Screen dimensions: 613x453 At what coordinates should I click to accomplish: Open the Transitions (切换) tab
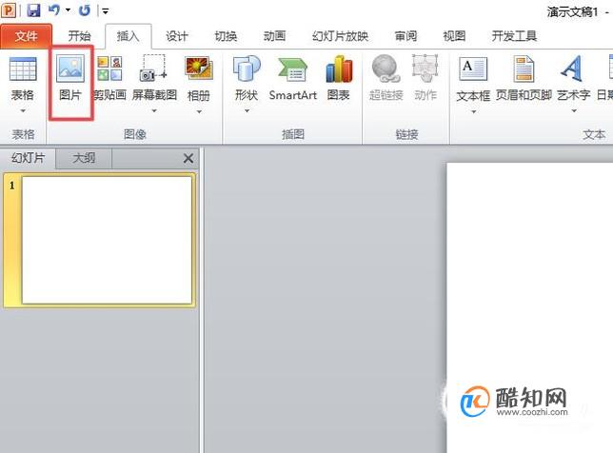(x=226, y=36)
